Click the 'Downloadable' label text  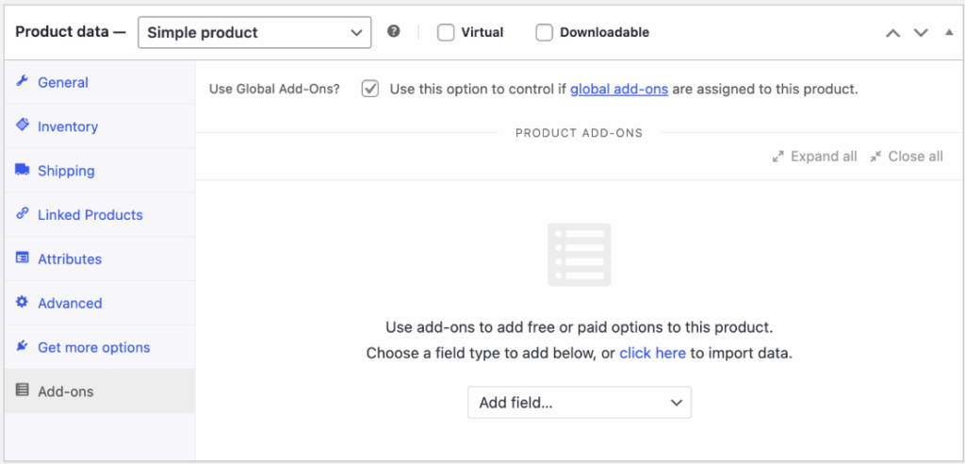pos(604,33)
